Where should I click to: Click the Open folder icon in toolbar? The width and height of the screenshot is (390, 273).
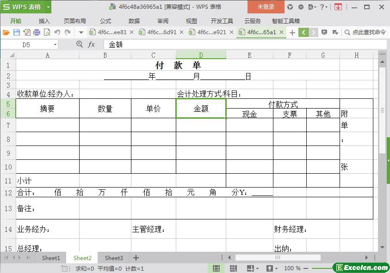[6, 32]
